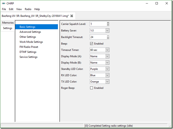Click the CHIRP application icon in title bar
This screenshot has width=173, height=129.
click(x=3, y=3)
